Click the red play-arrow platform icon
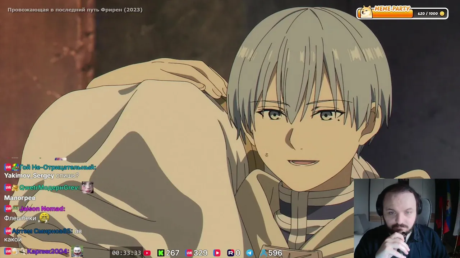Viewport: 460px width, 258px height. 217,253
